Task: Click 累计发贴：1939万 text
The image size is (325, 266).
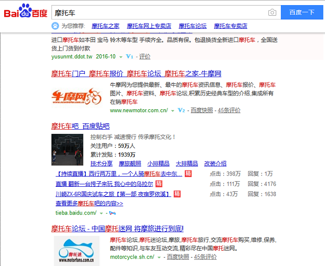Action: tap(113, 155)
